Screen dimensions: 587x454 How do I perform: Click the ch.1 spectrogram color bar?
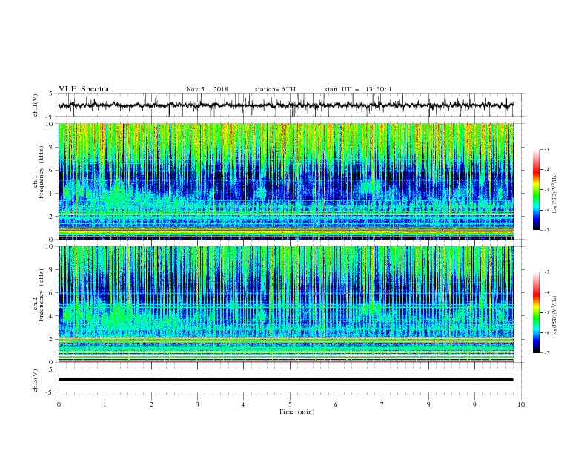536,190
